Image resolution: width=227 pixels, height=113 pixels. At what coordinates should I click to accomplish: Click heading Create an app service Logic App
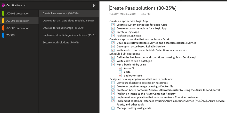click(x=128, y=21)
